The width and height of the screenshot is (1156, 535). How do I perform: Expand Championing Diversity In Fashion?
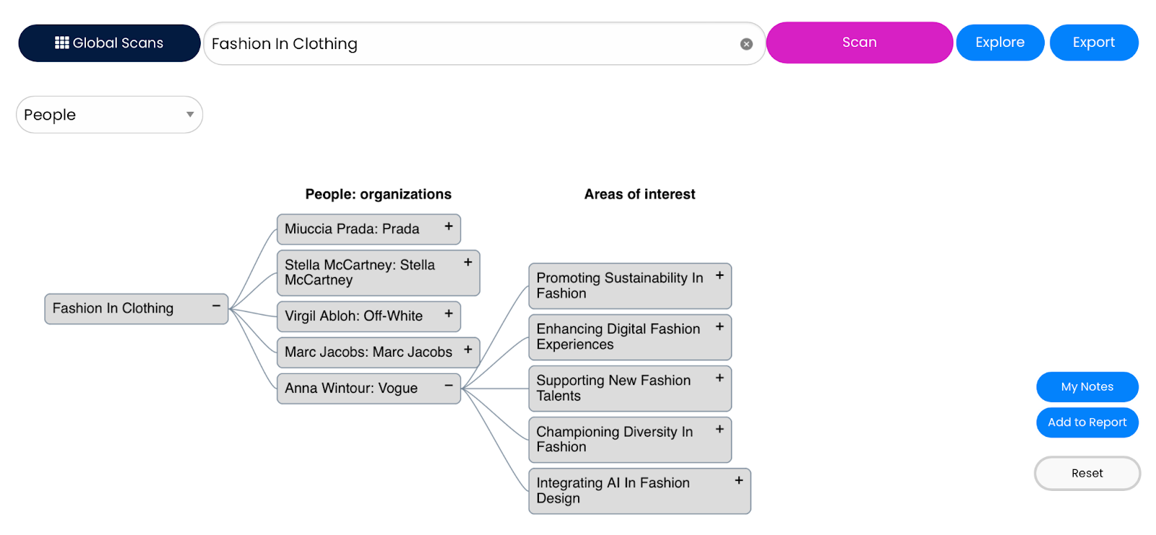coord(720,430)
